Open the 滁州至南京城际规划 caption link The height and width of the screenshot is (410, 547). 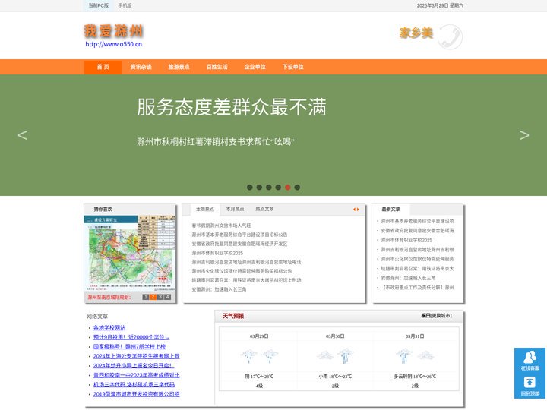coord(109,298)
